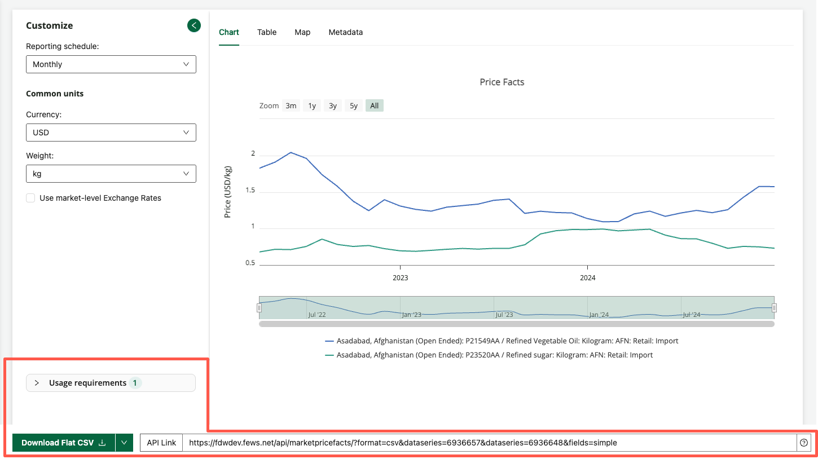Collapse the Customize panel with green arrow
The image size is (818, 459).
tap(194, 25)
